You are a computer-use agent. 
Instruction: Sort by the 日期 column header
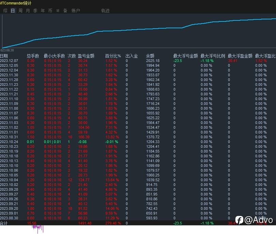point(4,56)
